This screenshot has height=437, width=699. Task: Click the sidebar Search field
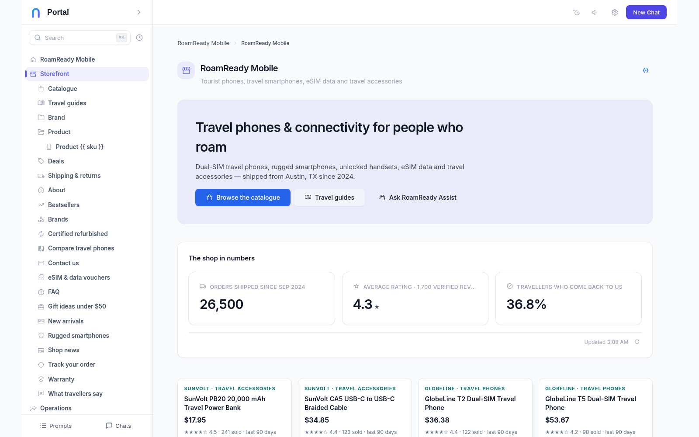[80, 38]
